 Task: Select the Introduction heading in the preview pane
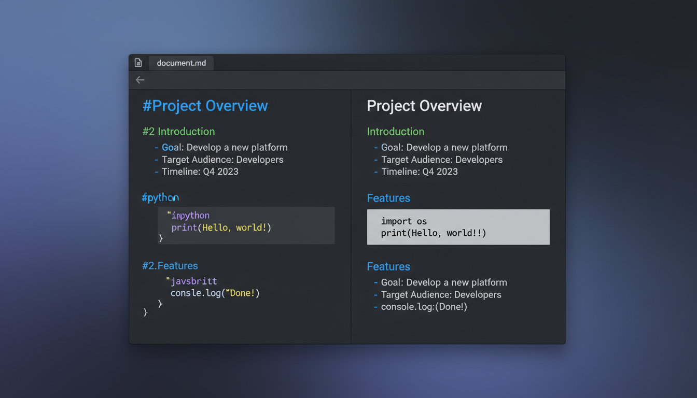coord(396,131)
